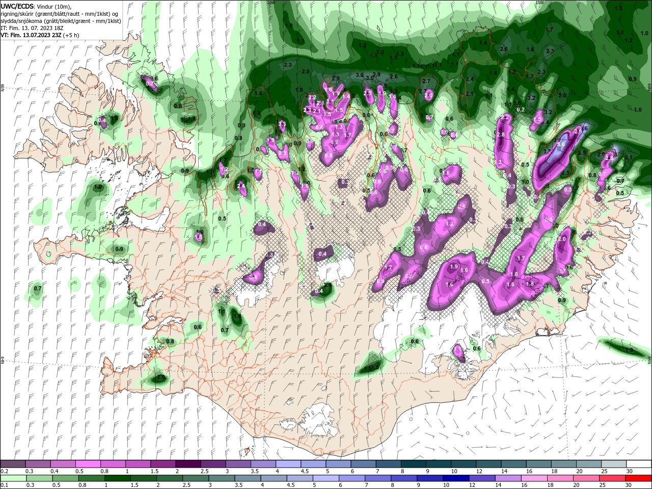Viewport: 652px width, 489px height.
Task: Pick the dark mauve swatch marked 0.2 in the snow scale
Action: [x=13, y=464]
